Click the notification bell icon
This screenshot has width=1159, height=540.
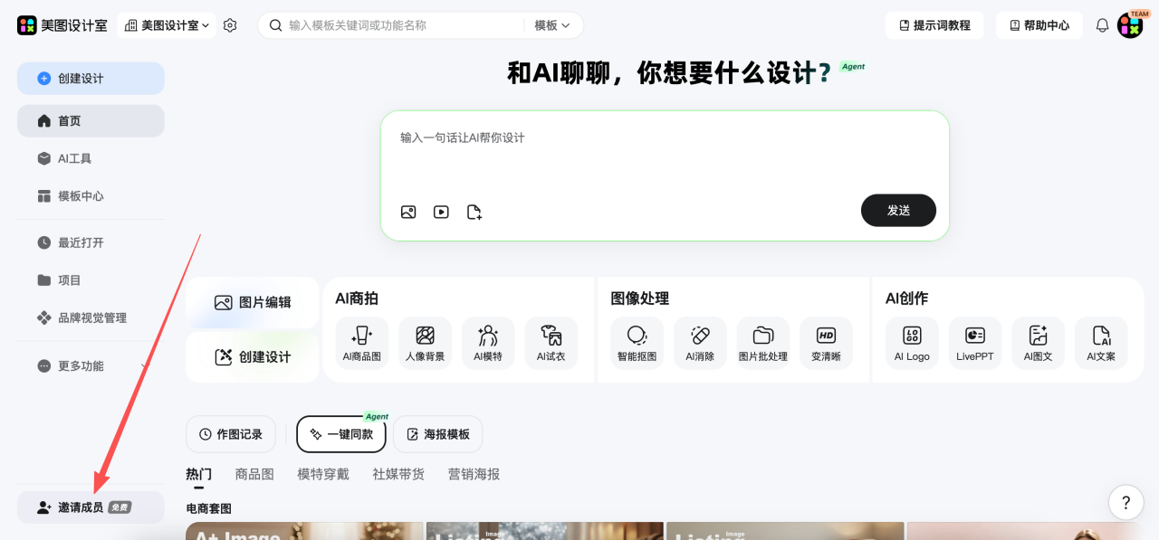(1102, 25)
